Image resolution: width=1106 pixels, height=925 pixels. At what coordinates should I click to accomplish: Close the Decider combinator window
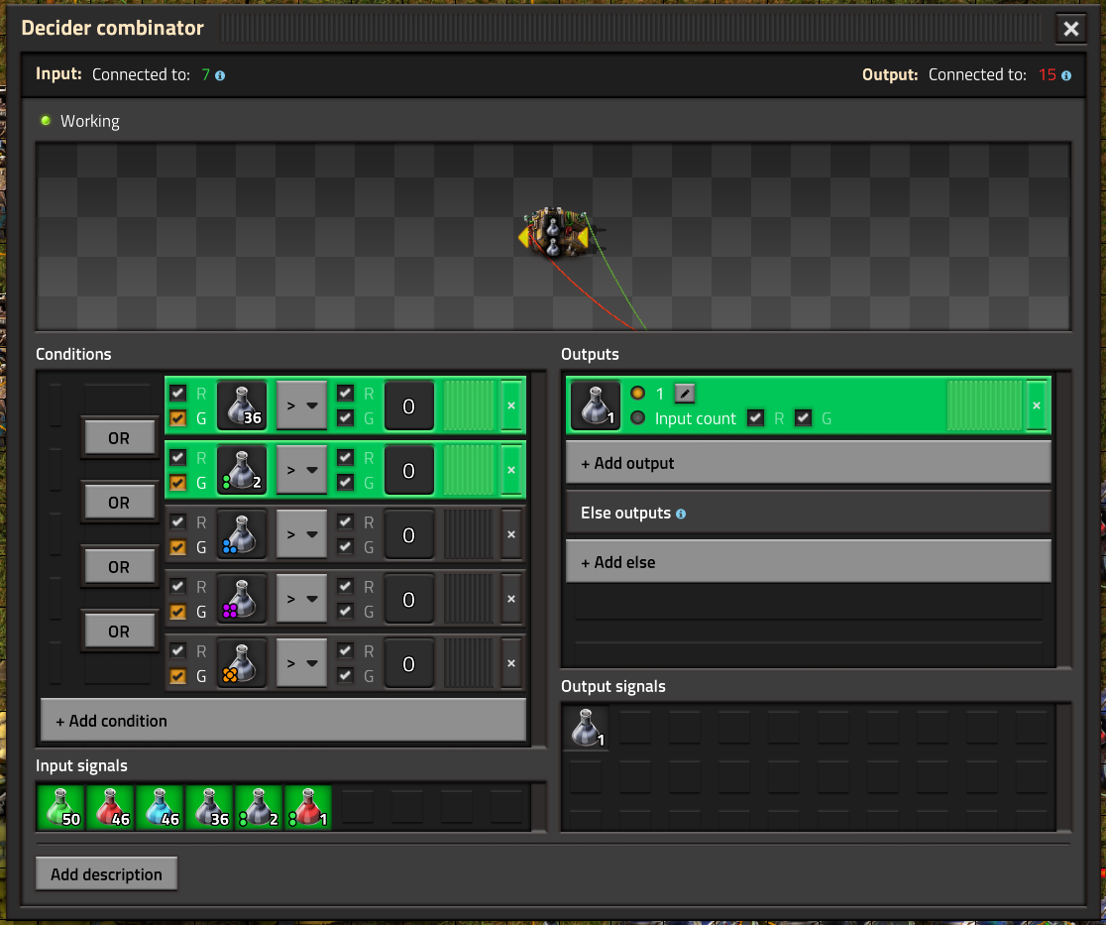1070,29
